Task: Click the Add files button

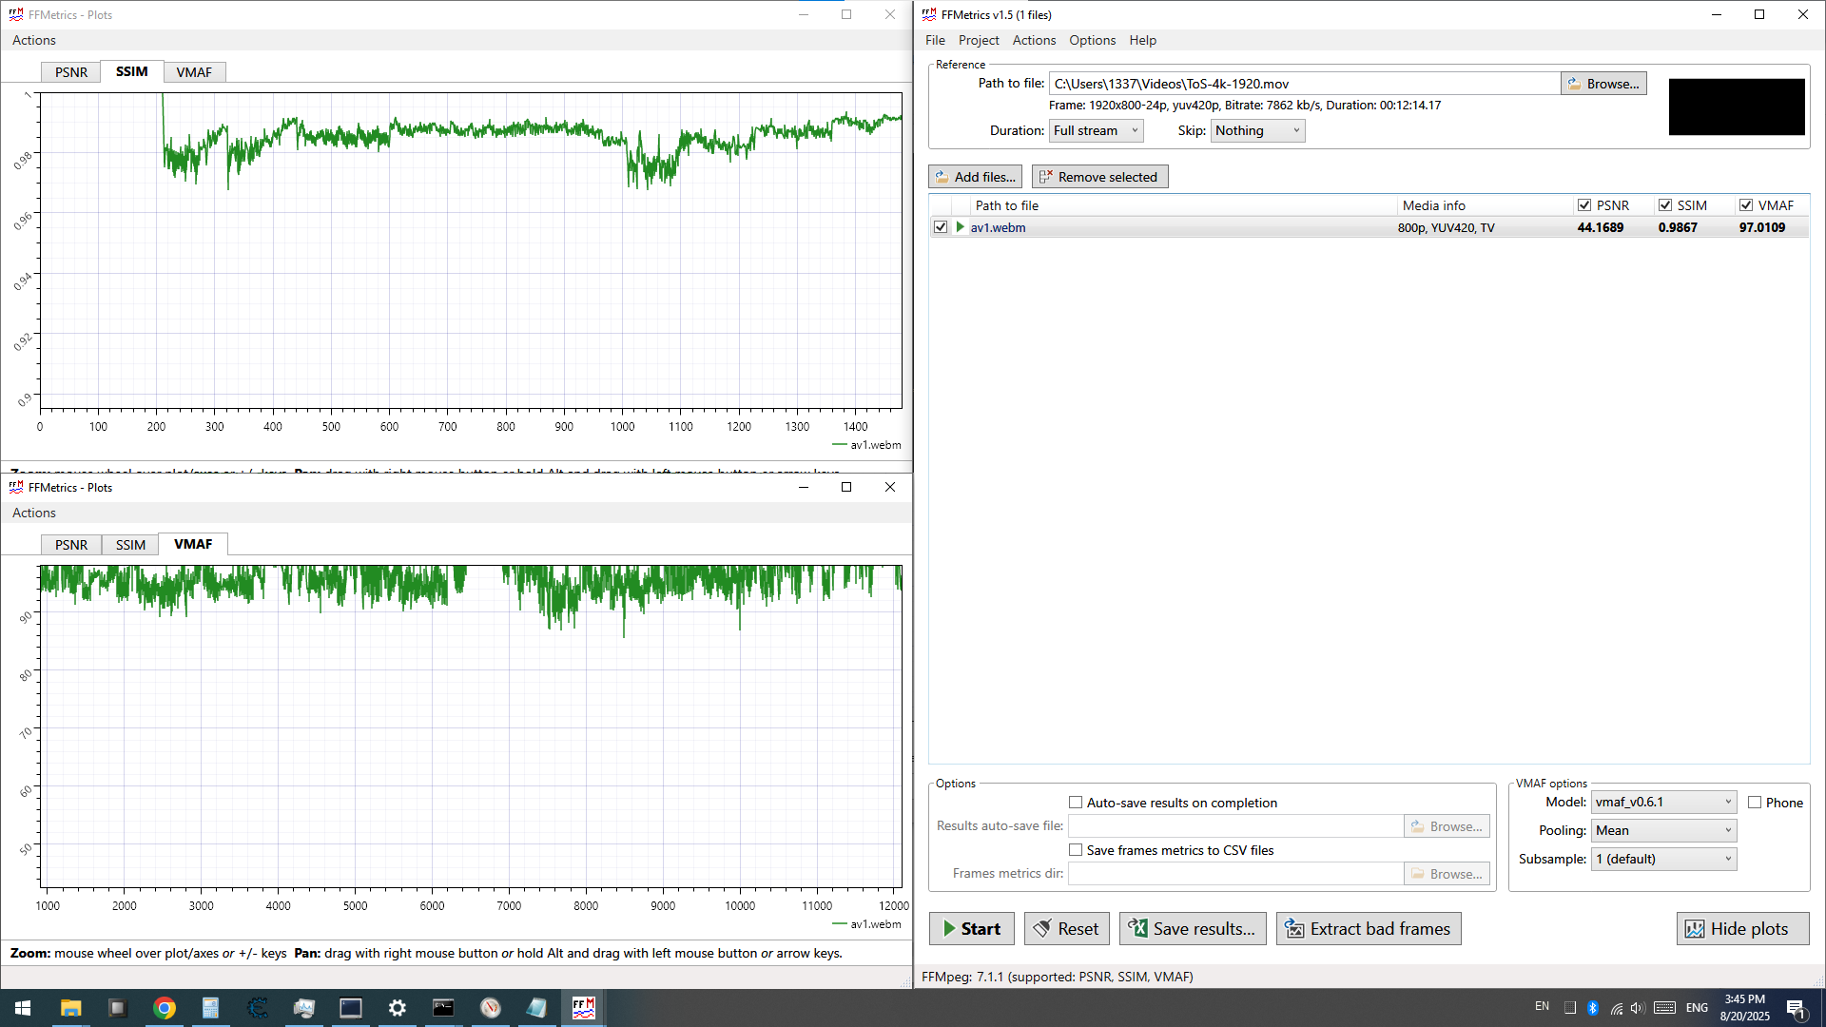Action: pos(975,177)
